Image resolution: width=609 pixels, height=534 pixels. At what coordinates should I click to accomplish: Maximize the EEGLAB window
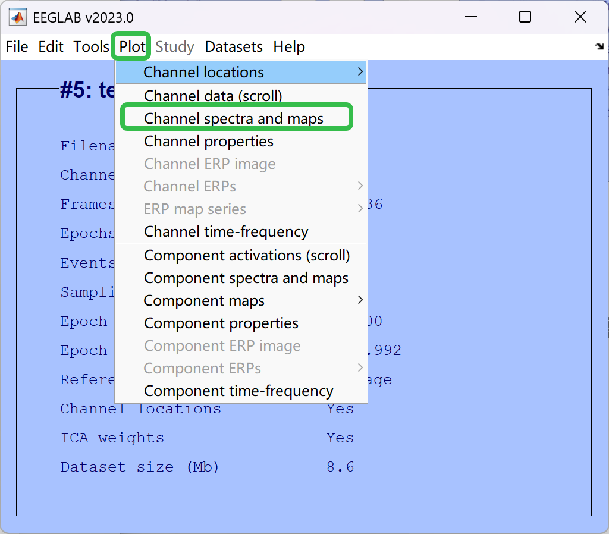point(525,17)
